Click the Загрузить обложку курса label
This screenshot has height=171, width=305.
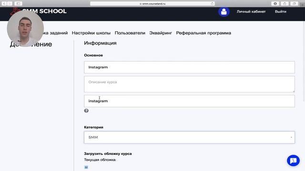click(x=108, y=153)
